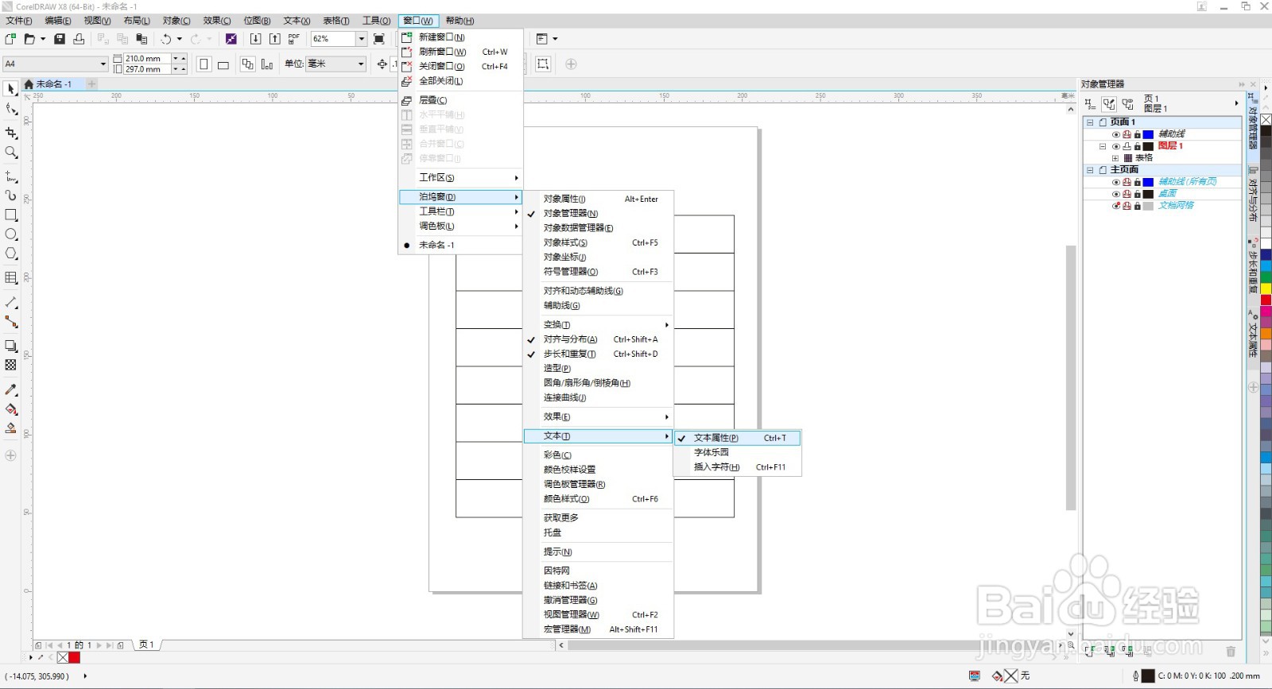1272x689 pixels.
Task: Toggle visibility eye of 图层 1
Action: [1116, 146]
